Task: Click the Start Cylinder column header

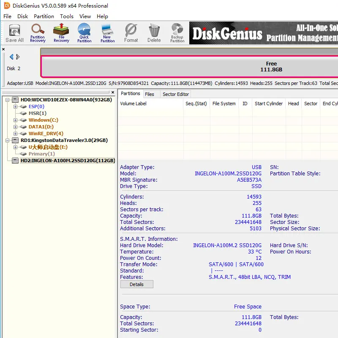Action: click(269, 104)
